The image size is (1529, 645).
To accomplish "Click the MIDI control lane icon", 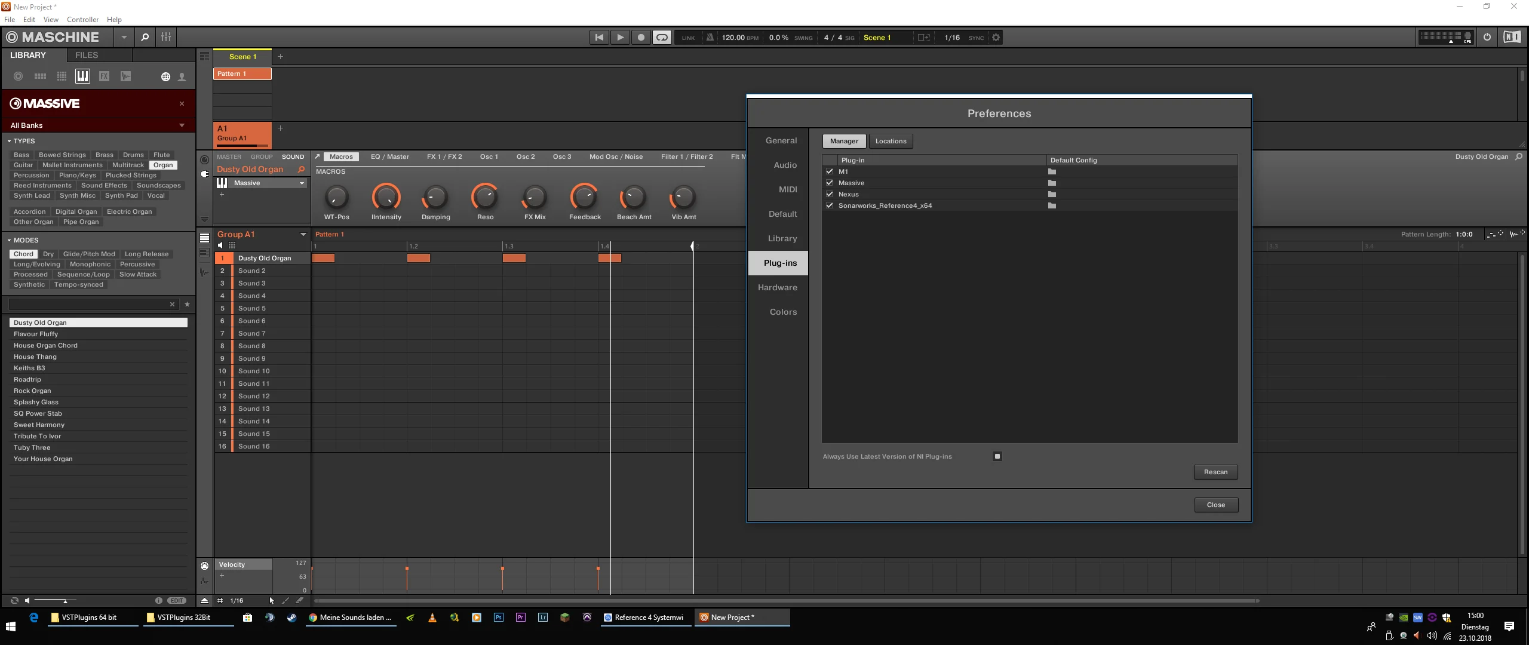I will coord(204,566).
